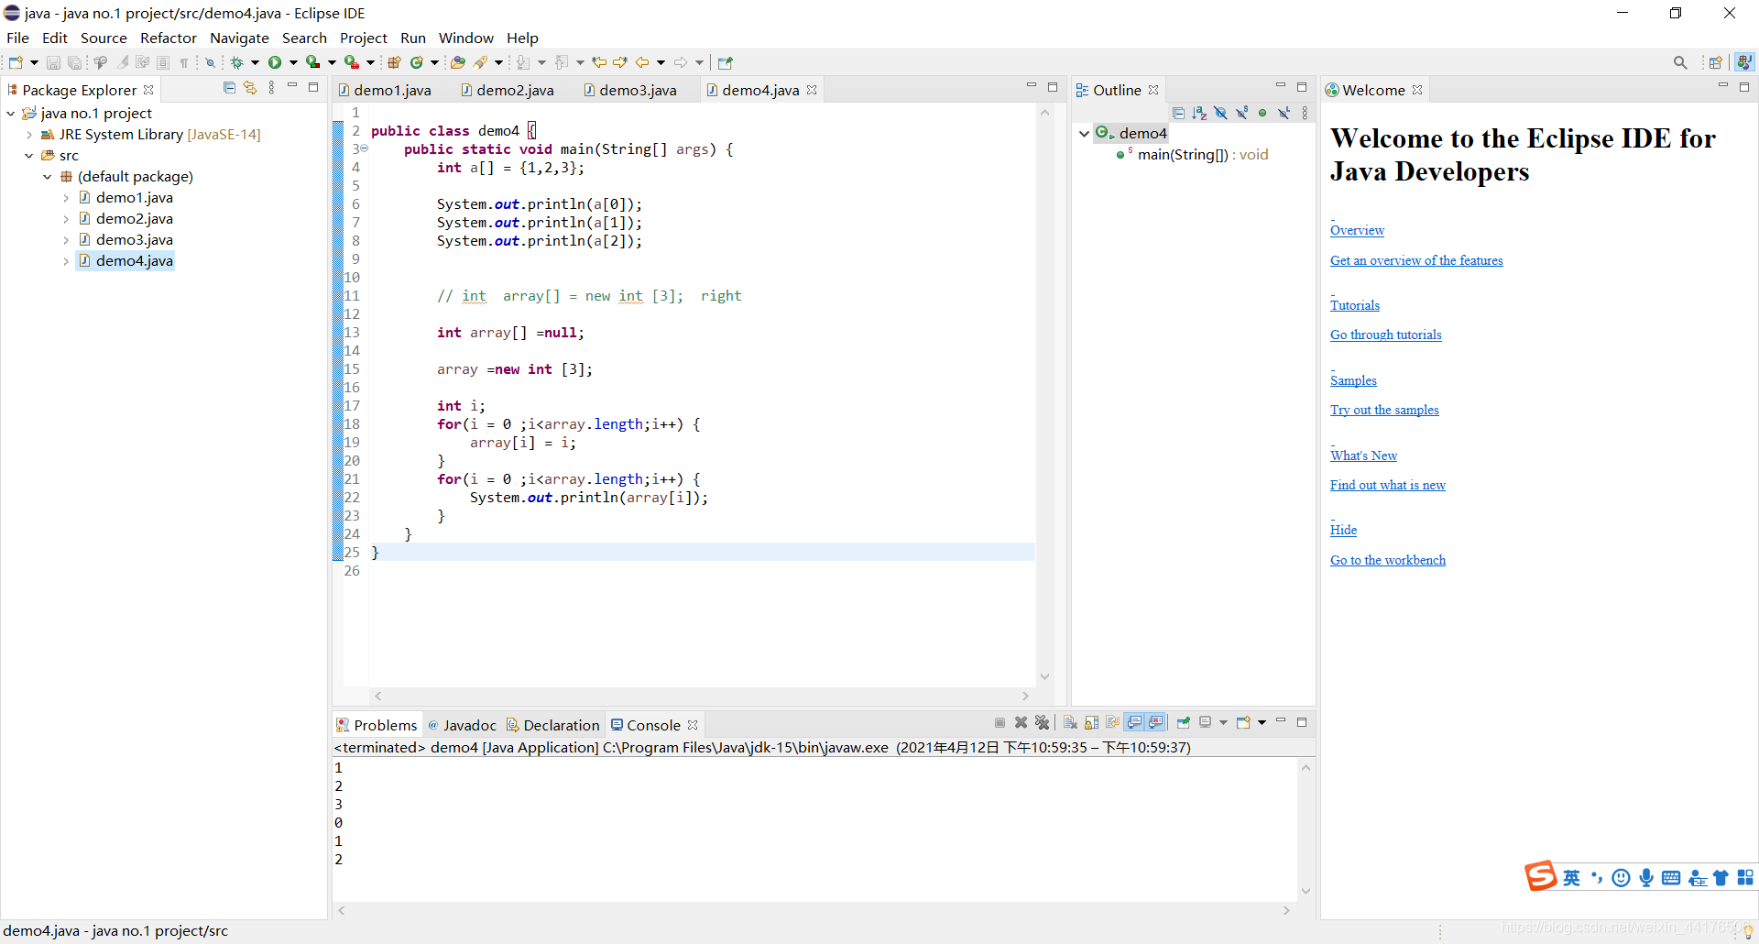Click Find out what is new link

tap(1388, 485)
